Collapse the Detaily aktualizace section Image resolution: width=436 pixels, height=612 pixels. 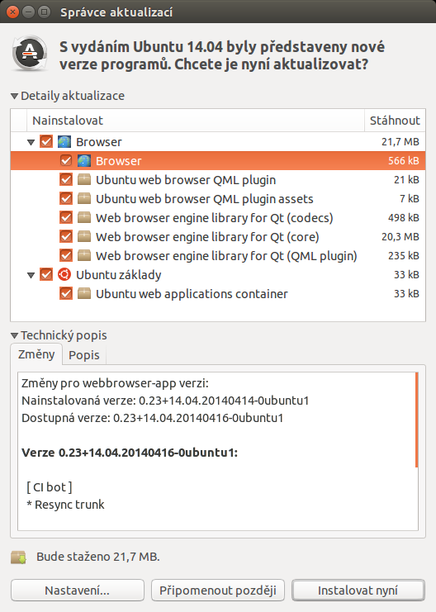(14, 96)
